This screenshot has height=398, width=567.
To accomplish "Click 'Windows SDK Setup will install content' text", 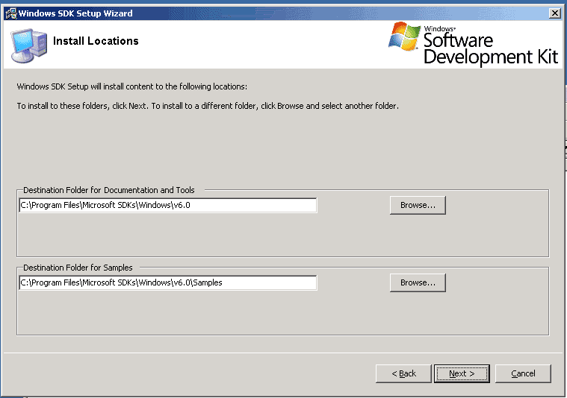I will [x=132, y=86].
